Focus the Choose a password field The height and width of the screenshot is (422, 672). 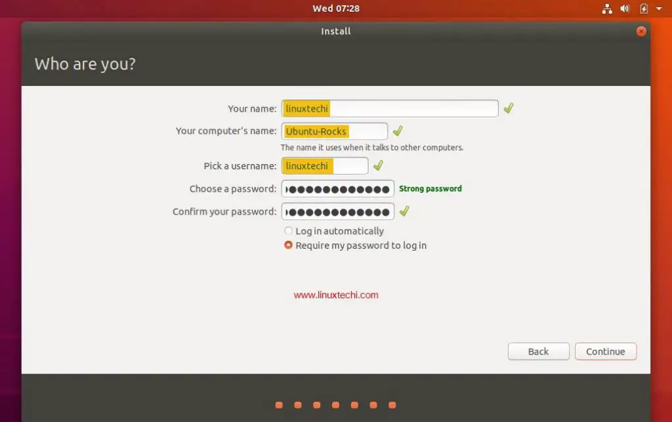coord(338,189)
